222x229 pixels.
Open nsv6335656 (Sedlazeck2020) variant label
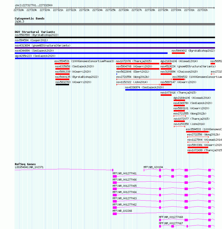tap(75, 67)
